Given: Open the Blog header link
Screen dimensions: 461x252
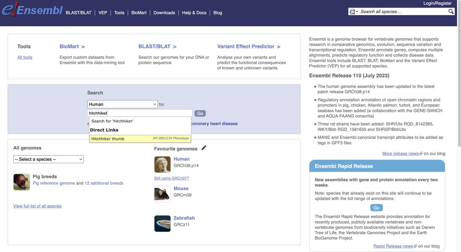Looking at the screenshot, I should point(218,13).
